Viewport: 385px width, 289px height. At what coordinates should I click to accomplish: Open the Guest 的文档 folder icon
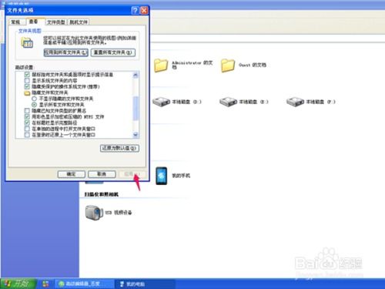coord(228,66)
